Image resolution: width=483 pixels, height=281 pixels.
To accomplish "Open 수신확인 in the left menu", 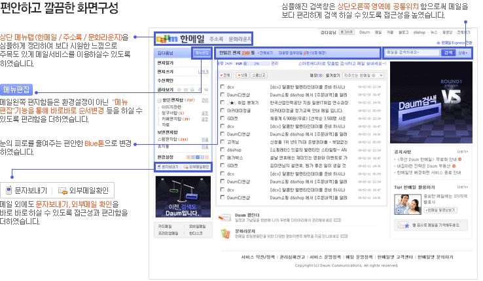I will click(166, 81).
